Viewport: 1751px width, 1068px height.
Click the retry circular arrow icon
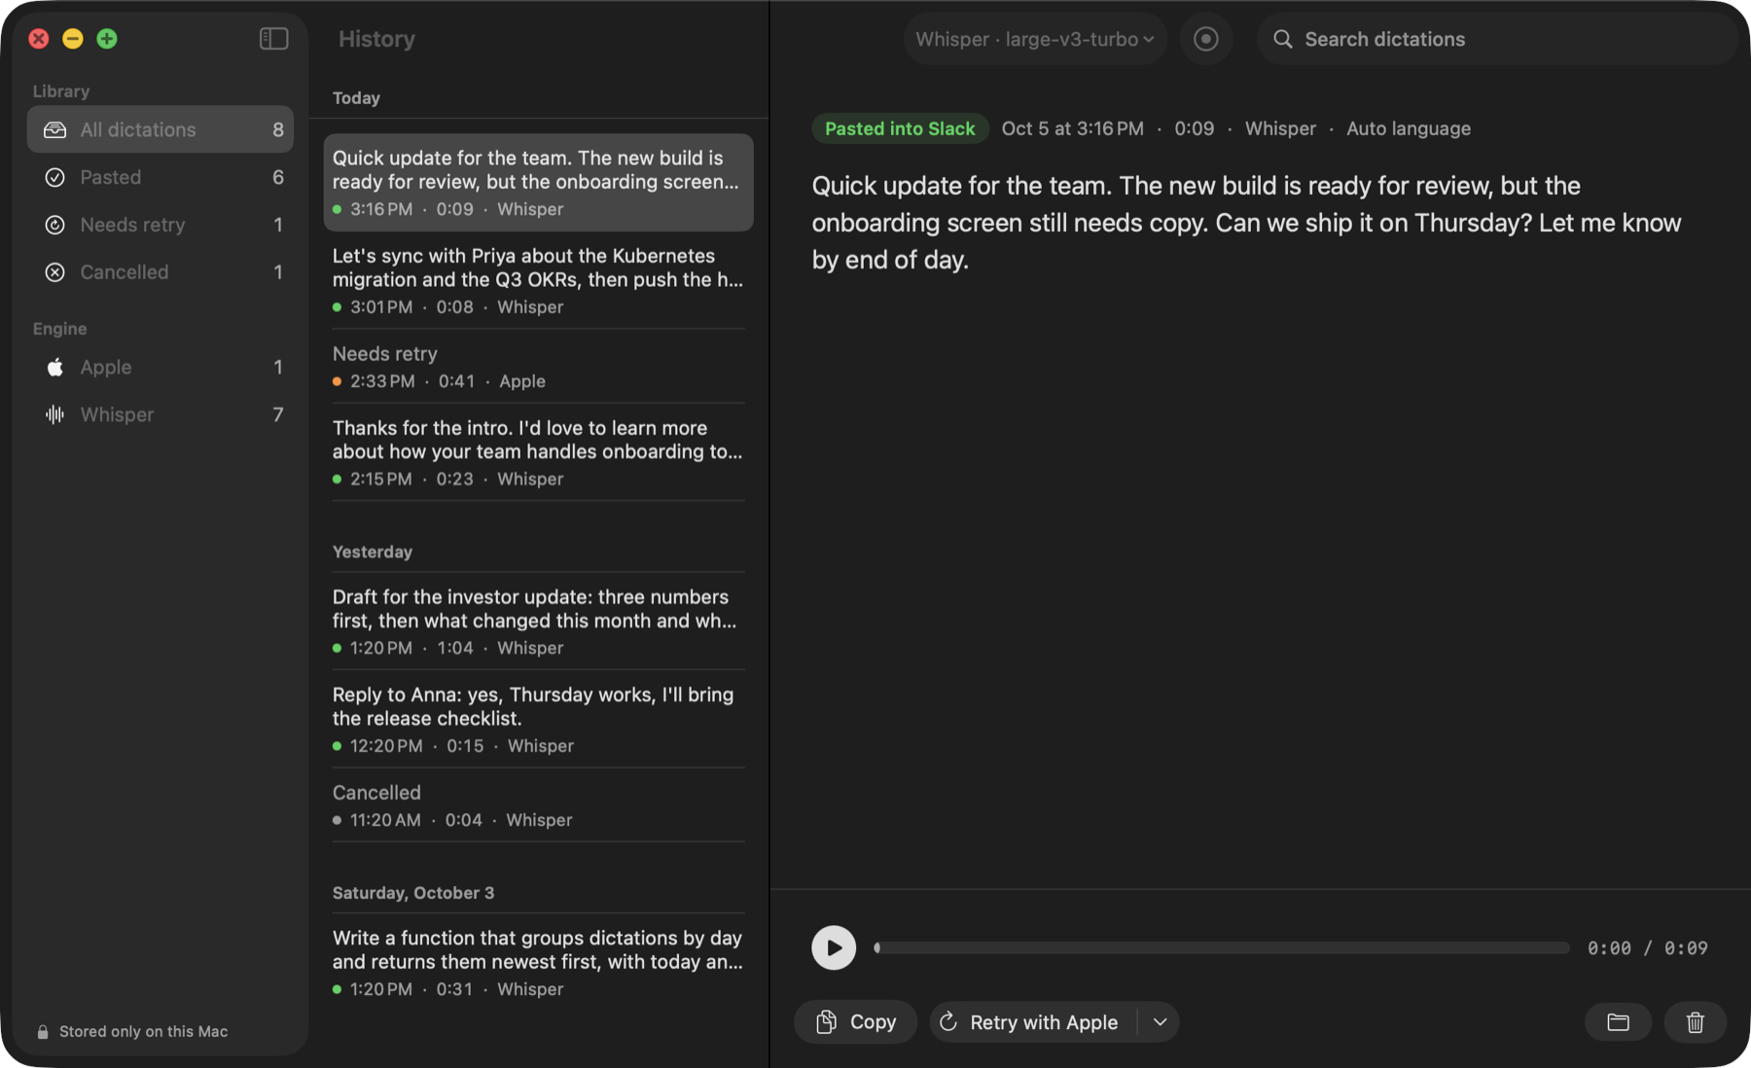pyautogui.click(x=948, y=1022)
